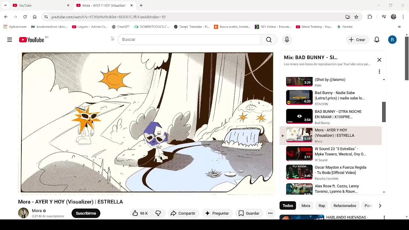Image resolution: width=409 pixels, height=230 pixels.
Task: Select current Mora - AYER Y HOY playlist row
Action: point(331,135)
